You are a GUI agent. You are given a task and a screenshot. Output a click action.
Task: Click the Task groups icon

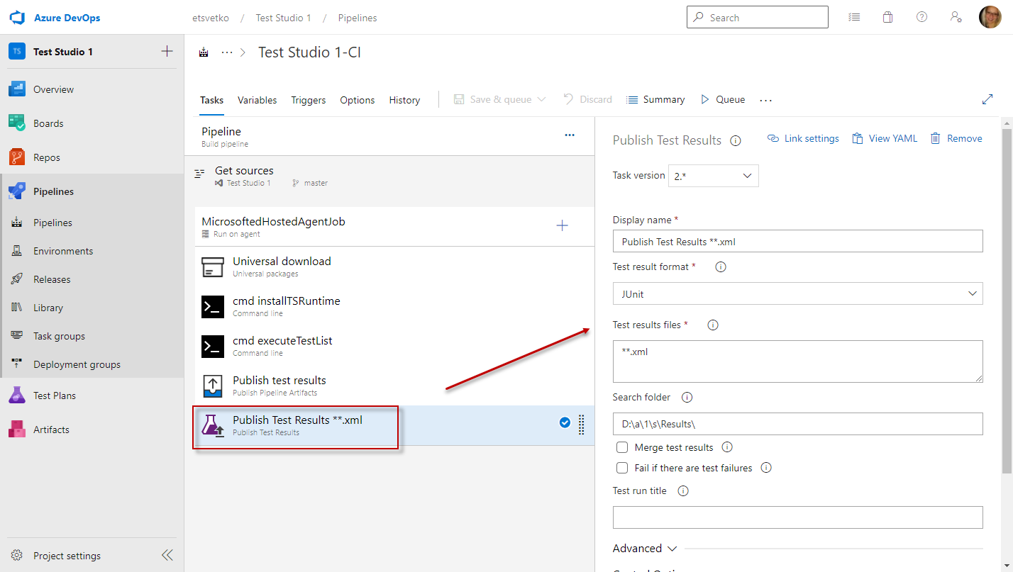pyautogui.click(x=17, y=336)
